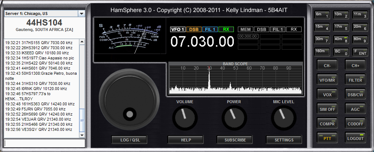Image resolution: width=374 pixels, height=152 pixels.
Task: Click the 44HS104 callsign
Action: (44, 23)
